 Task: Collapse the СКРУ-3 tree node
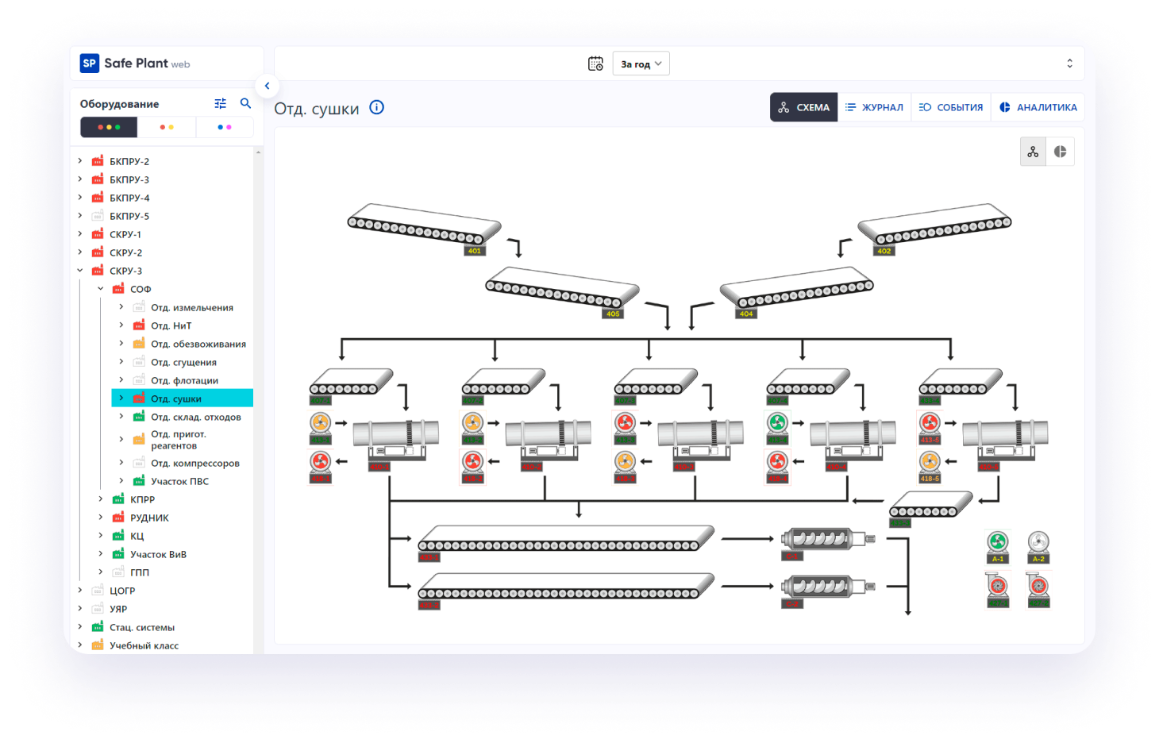[x=80, y=270]
